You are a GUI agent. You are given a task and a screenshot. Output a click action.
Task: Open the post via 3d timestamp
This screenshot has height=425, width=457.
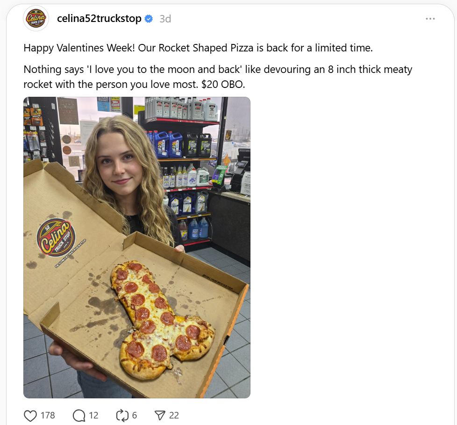165,19
